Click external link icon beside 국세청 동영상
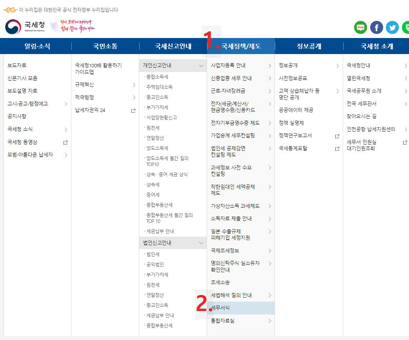The width and height of the screenshot is (409, 340). coord(65,143)
